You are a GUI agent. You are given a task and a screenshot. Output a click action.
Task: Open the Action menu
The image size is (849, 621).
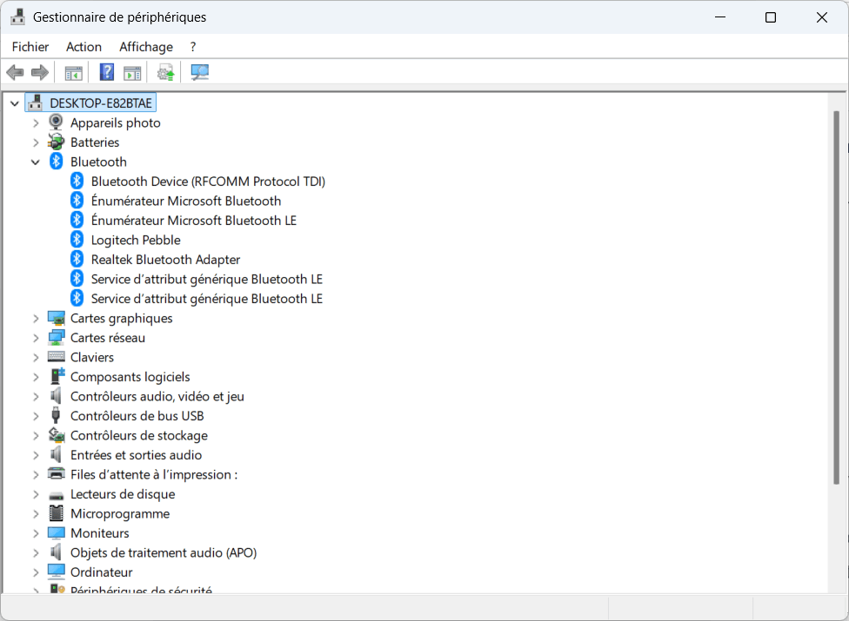point(84,47)
